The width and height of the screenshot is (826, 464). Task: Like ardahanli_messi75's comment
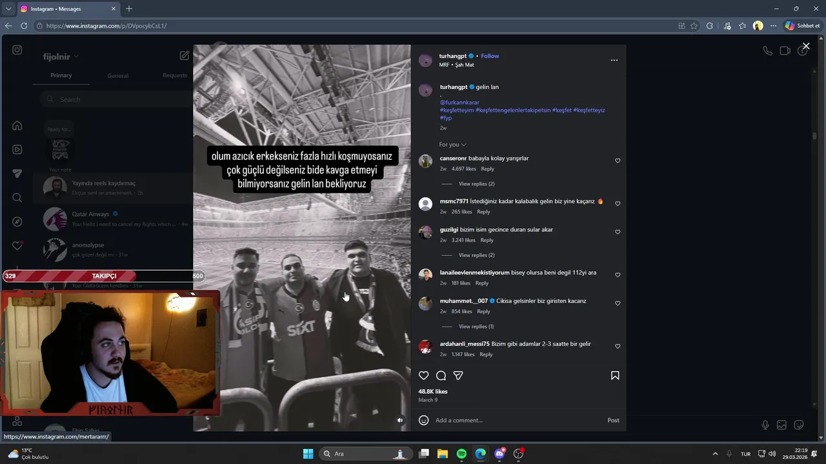coord(618,347)
